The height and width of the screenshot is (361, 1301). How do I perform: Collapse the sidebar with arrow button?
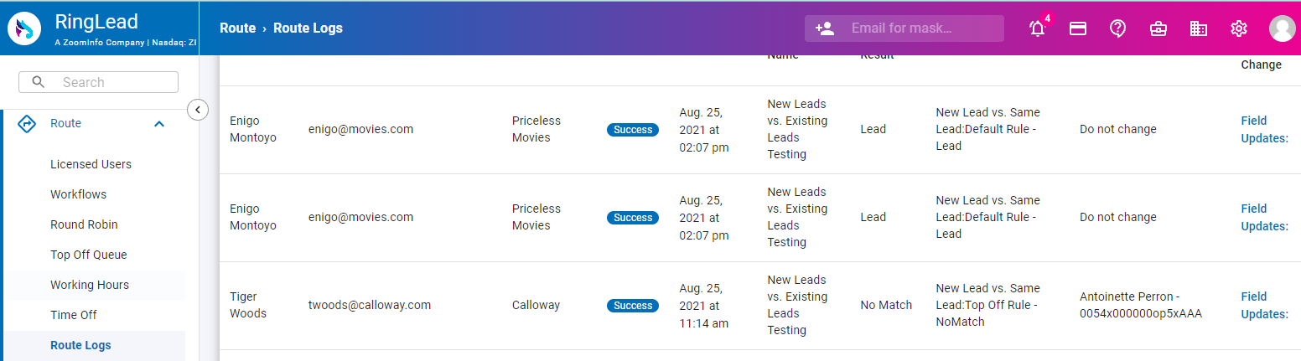(x=198, y=110)
